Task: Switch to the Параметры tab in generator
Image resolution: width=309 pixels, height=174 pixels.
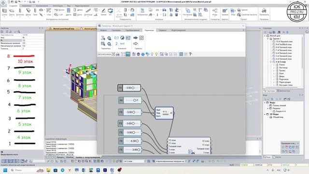Action: point(149,30)
